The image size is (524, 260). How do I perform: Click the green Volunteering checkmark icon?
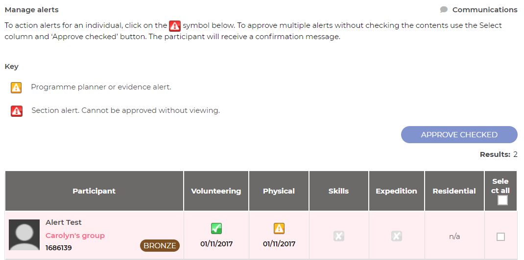tap(216, 228)
